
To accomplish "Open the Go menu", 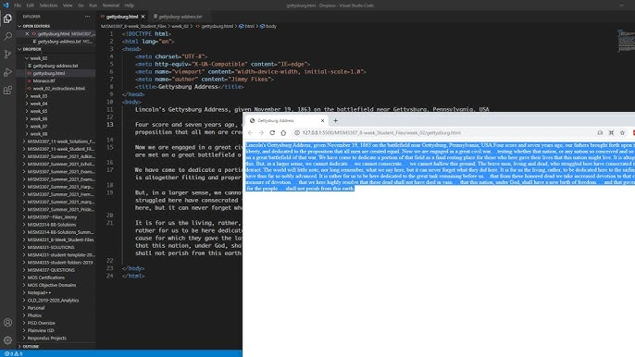I will point(81,6).
